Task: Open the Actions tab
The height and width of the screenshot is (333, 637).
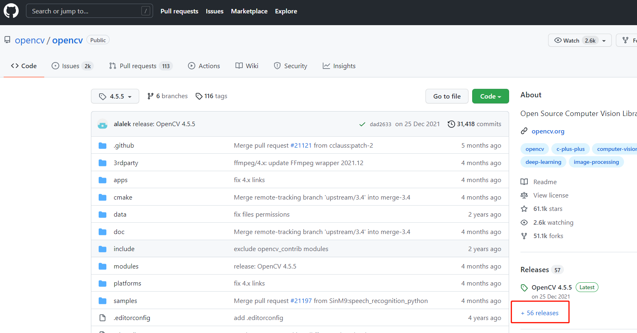Action: point(204,66)
